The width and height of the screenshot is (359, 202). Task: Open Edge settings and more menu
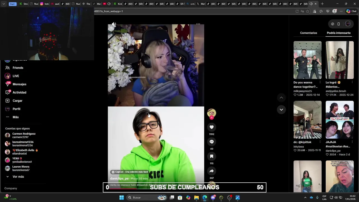tap(341, 11)
